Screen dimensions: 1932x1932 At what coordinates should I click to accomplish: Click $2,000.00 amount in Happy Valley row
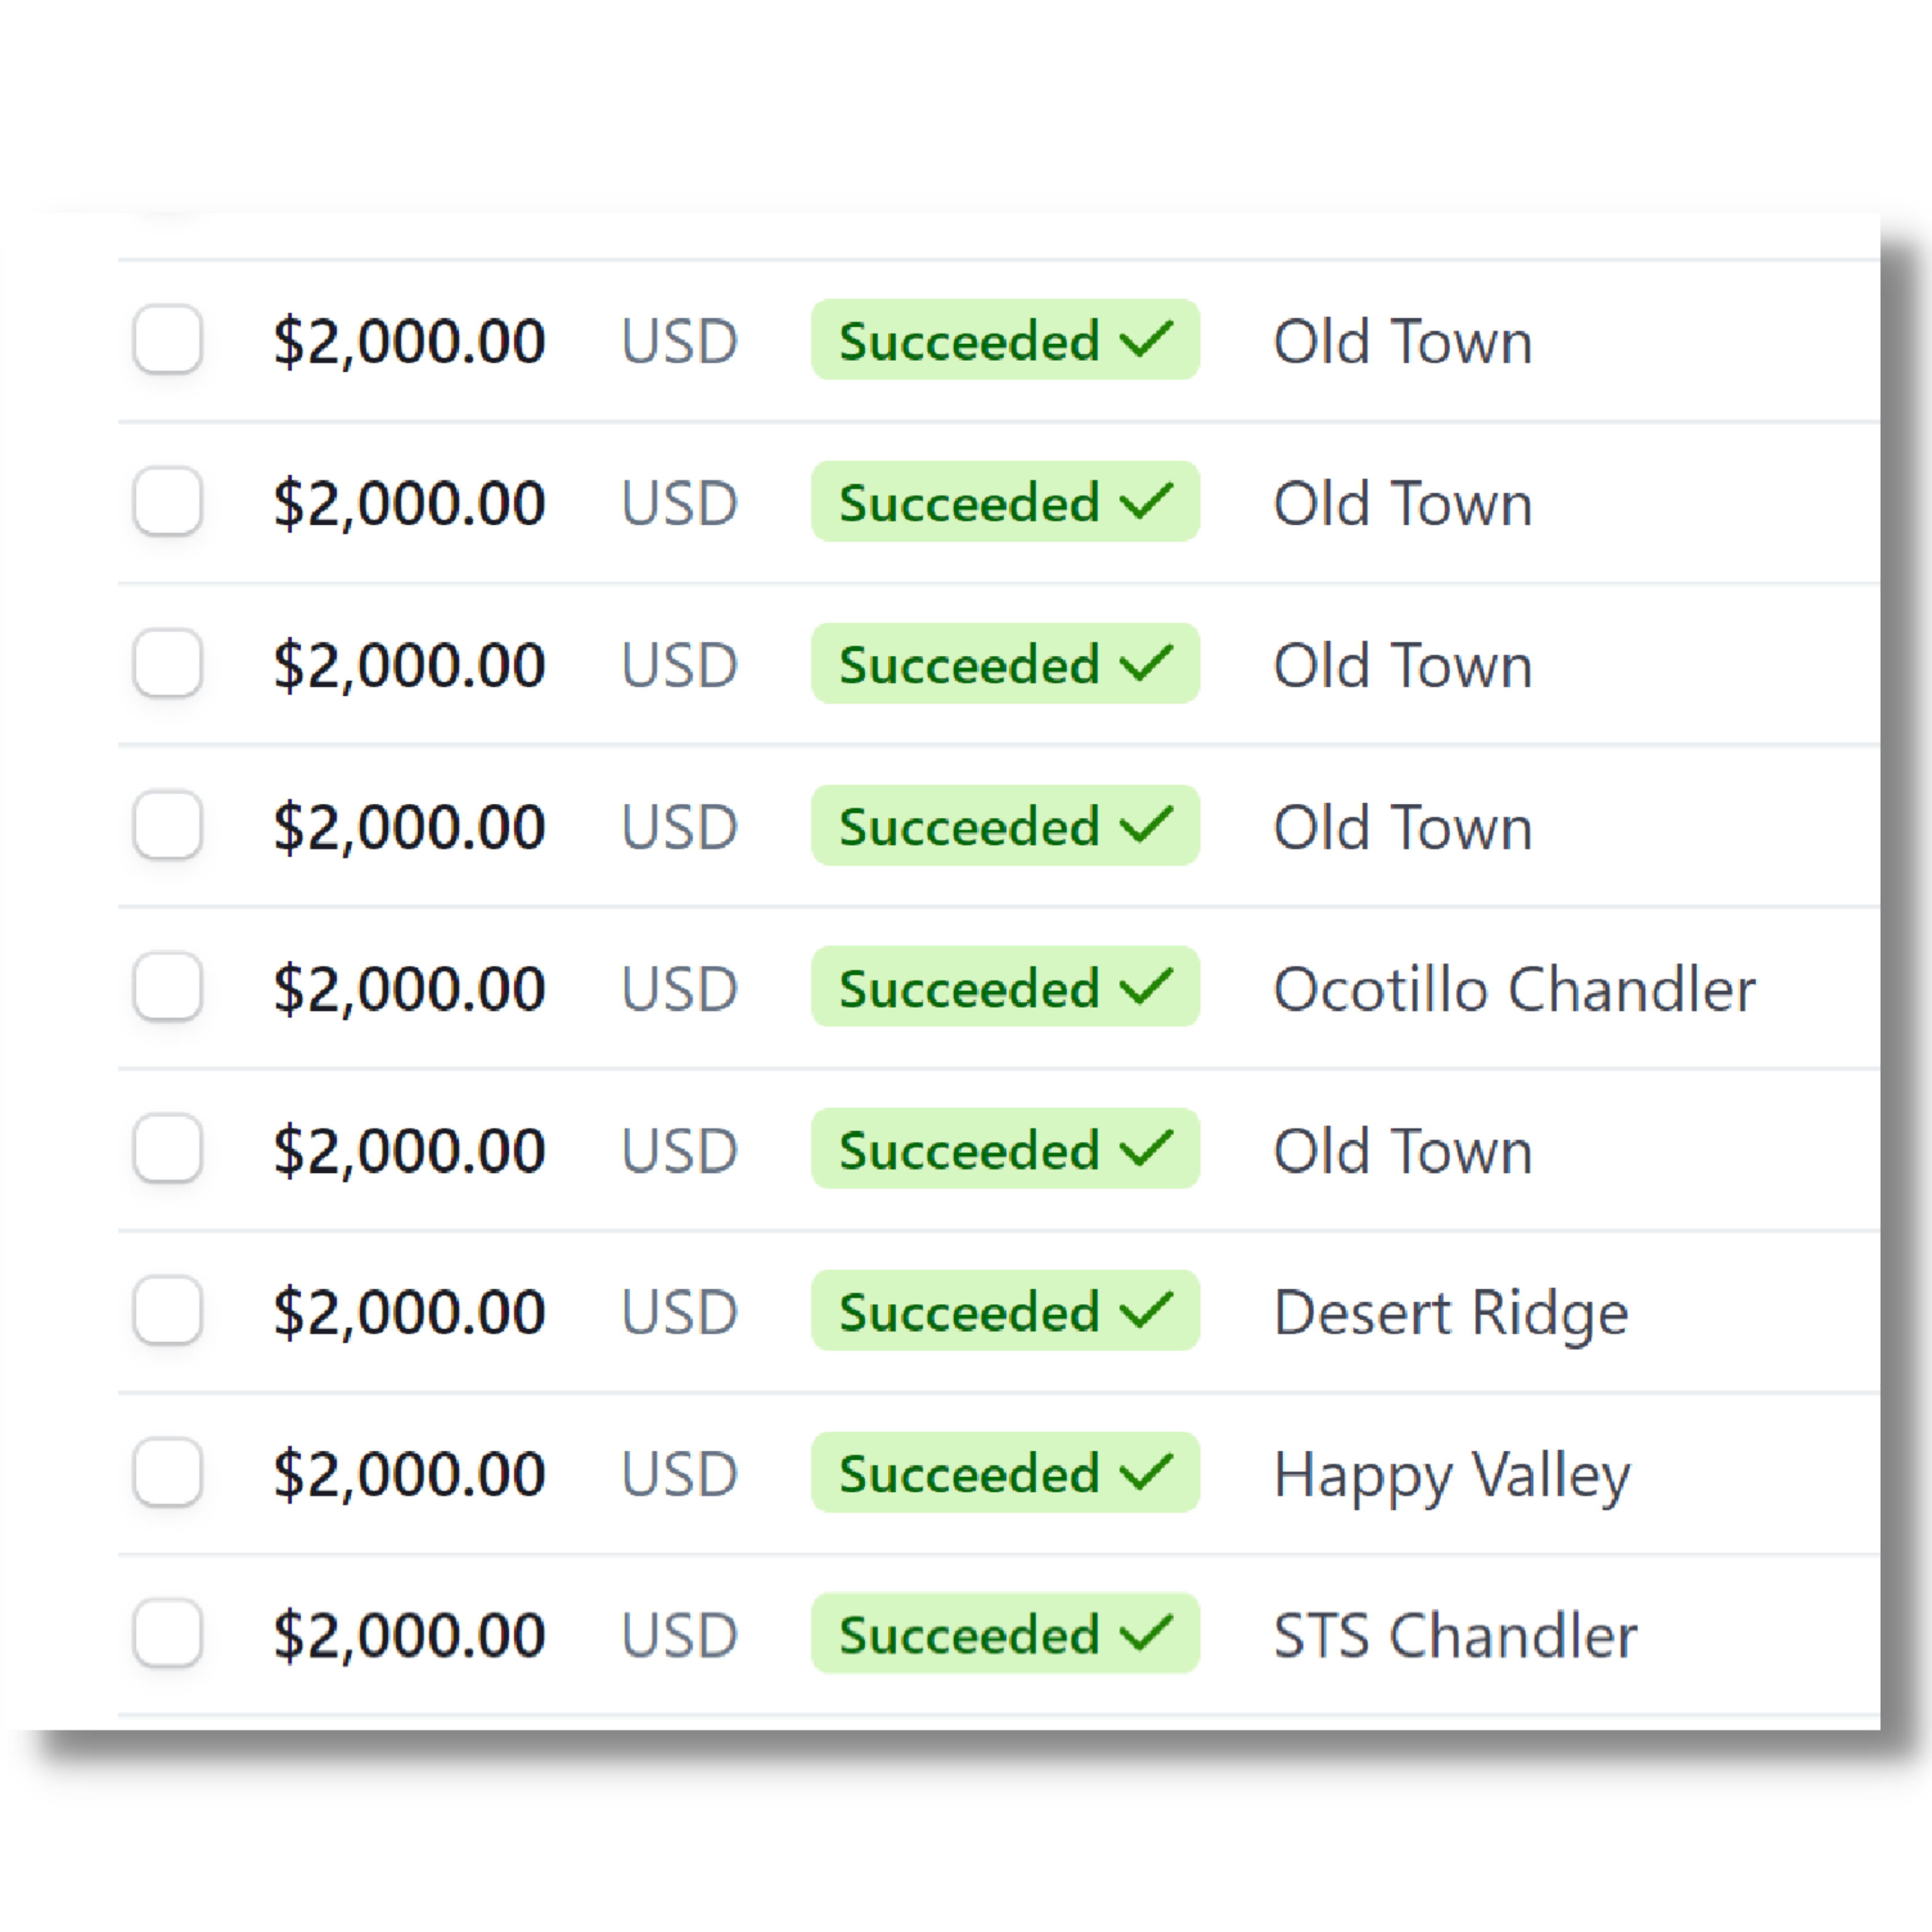(x=410, y=1474)
